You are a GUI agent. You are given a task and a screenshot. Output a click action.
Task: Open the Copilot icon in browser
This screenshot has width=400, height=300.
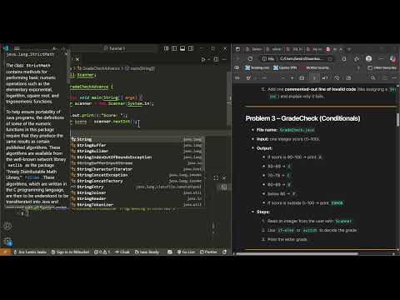(x=393, y=58)
